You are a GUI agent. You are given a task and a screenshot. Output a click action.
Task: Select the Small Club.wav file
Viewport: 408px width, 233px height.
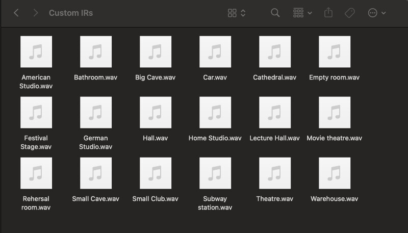tap(155, 173)
